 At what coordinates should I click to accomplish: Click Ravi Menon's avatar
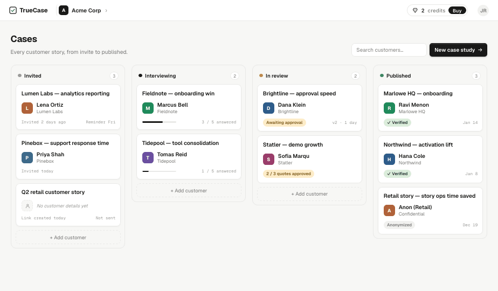coord(389,108)
